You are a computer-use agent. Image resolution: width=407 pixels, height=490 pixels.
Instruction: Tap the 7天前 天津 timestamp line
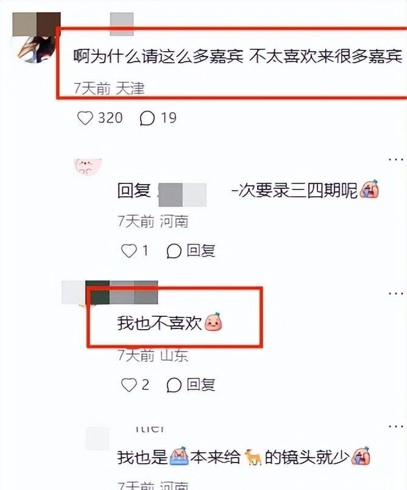tap(109, 89)
